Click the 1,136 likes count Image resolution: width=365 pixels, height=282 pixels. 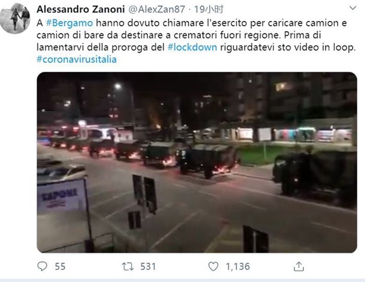[238, 266]
